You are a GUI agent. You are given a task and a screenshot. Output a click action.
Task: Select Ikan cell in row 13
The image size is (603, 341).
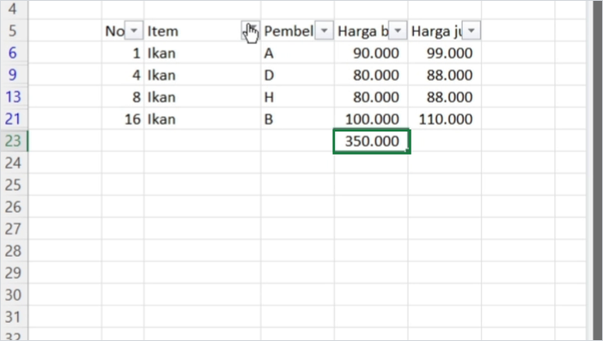point(202,97)
